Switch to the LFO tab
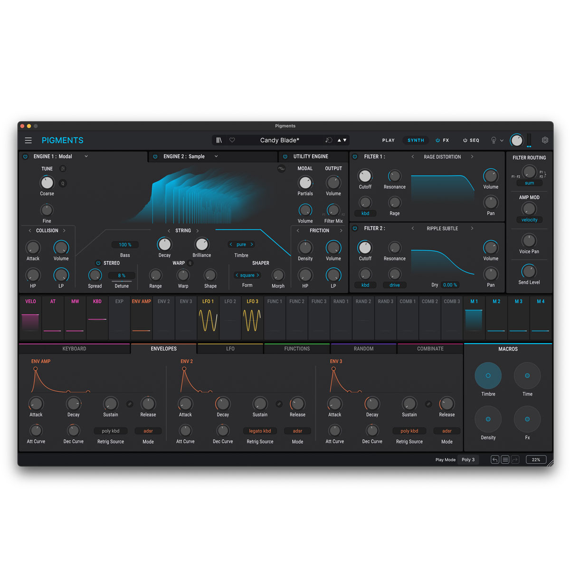 (230, 349)
